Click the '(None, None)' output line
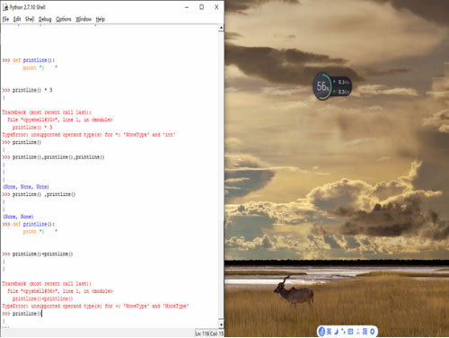Image resolution: width=449 pixels, height=338 pixels. pyautogui.click(x=18, y=217)
